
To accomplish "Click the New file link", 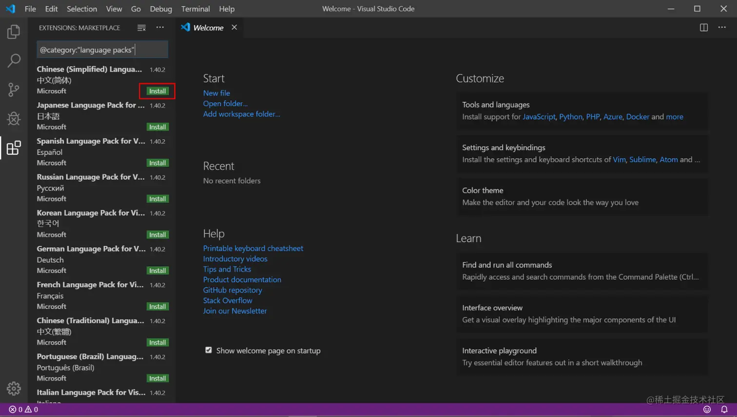I will pos(216,93).
